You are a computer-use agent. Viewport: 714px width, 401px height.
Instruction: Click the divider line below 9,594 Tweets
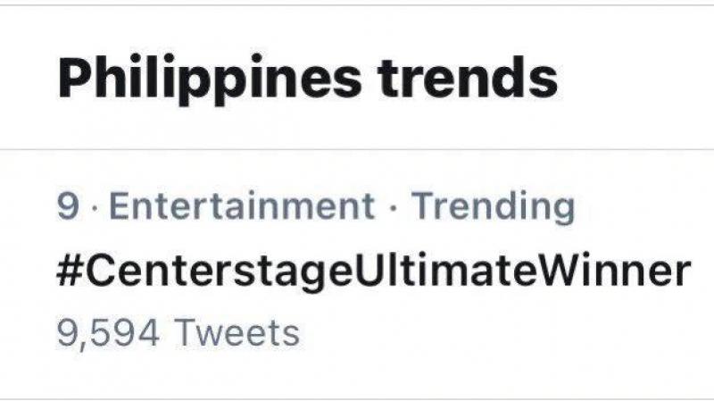[x=357, y=398]
